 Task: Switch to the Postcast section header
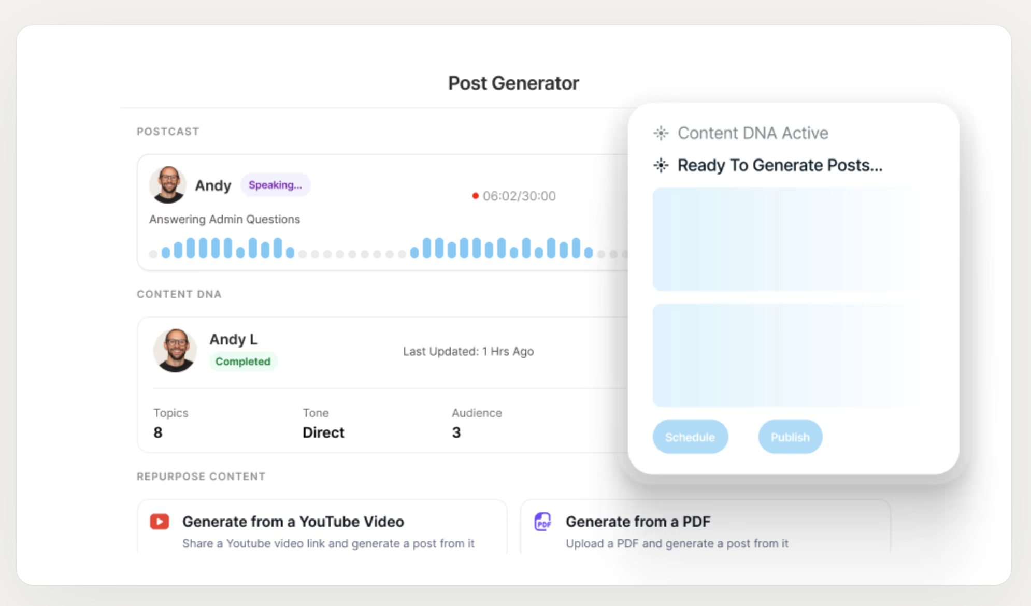click(x=167, y=132)
